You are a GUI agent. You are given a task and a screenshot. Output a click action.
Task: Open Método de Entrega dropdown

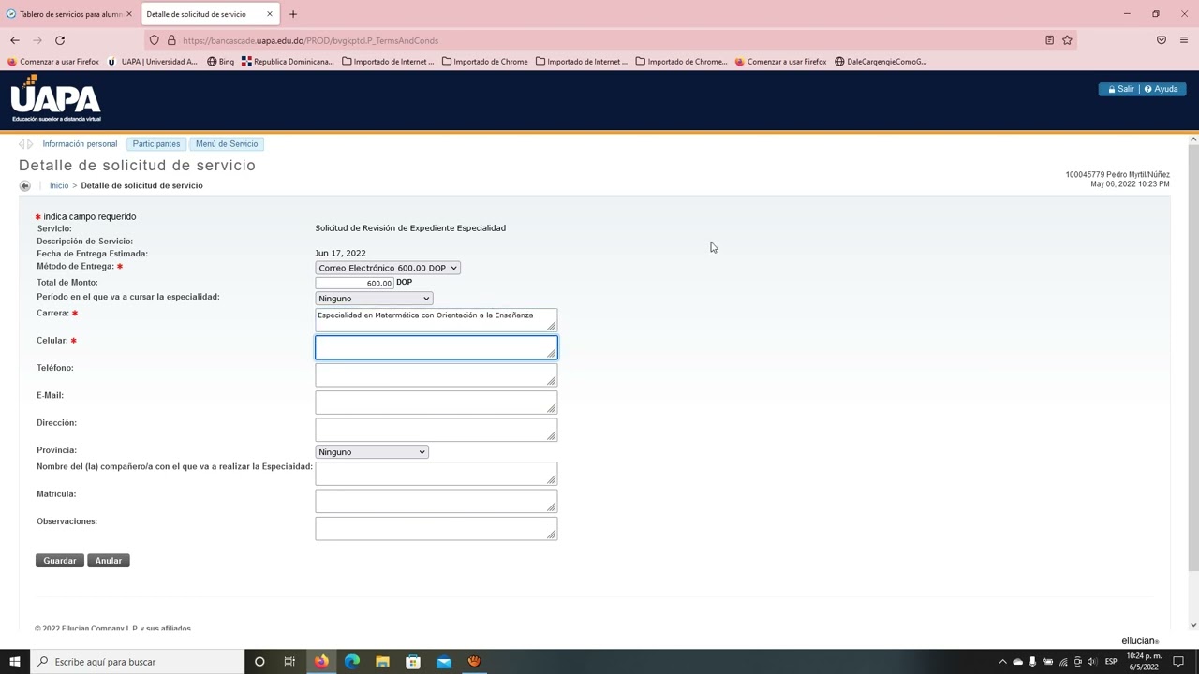(388, 268)
